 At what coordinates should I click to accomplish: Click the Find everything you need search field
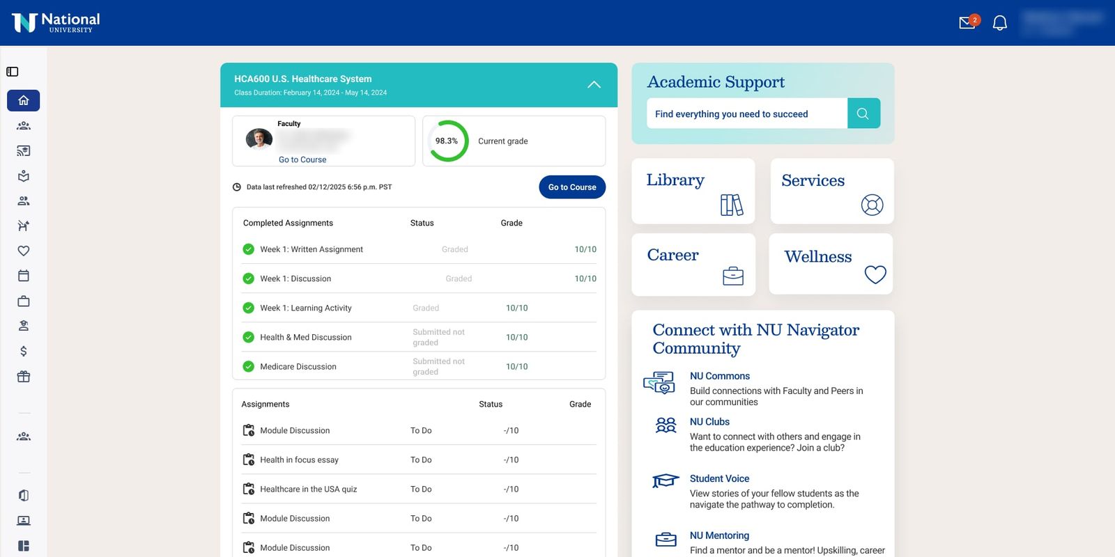point(747,113)
